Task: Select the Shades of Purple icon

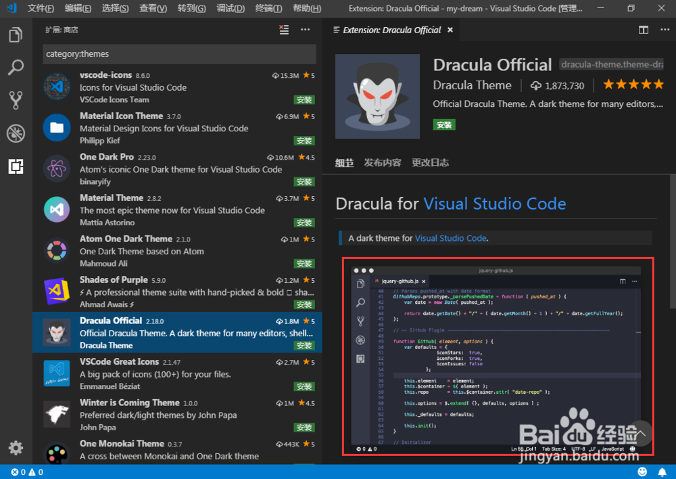Action: click(x=57, y=292)
